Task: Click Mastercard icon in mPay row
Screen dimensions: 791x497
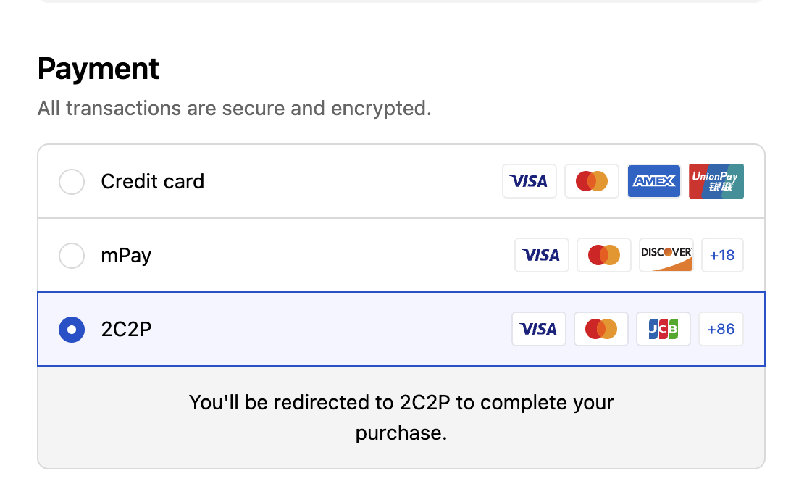Action: [x=604, y=255]
